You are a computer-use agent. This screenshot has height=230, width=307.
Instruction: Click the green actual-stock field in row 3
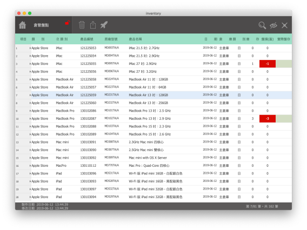click(284, 64)
